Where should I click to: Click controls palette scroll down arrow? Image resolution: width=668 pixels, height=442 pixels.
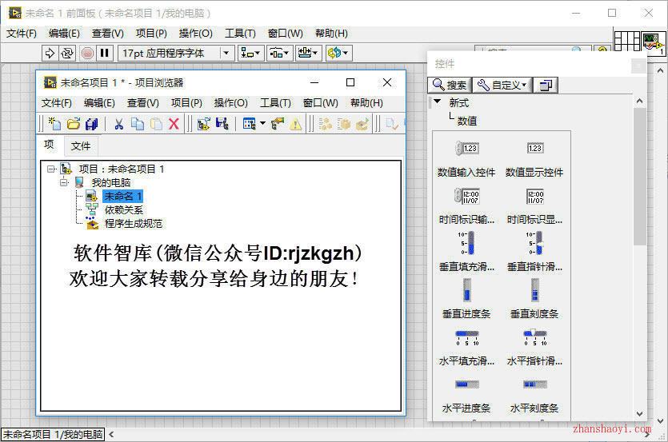tap(639, 413)
